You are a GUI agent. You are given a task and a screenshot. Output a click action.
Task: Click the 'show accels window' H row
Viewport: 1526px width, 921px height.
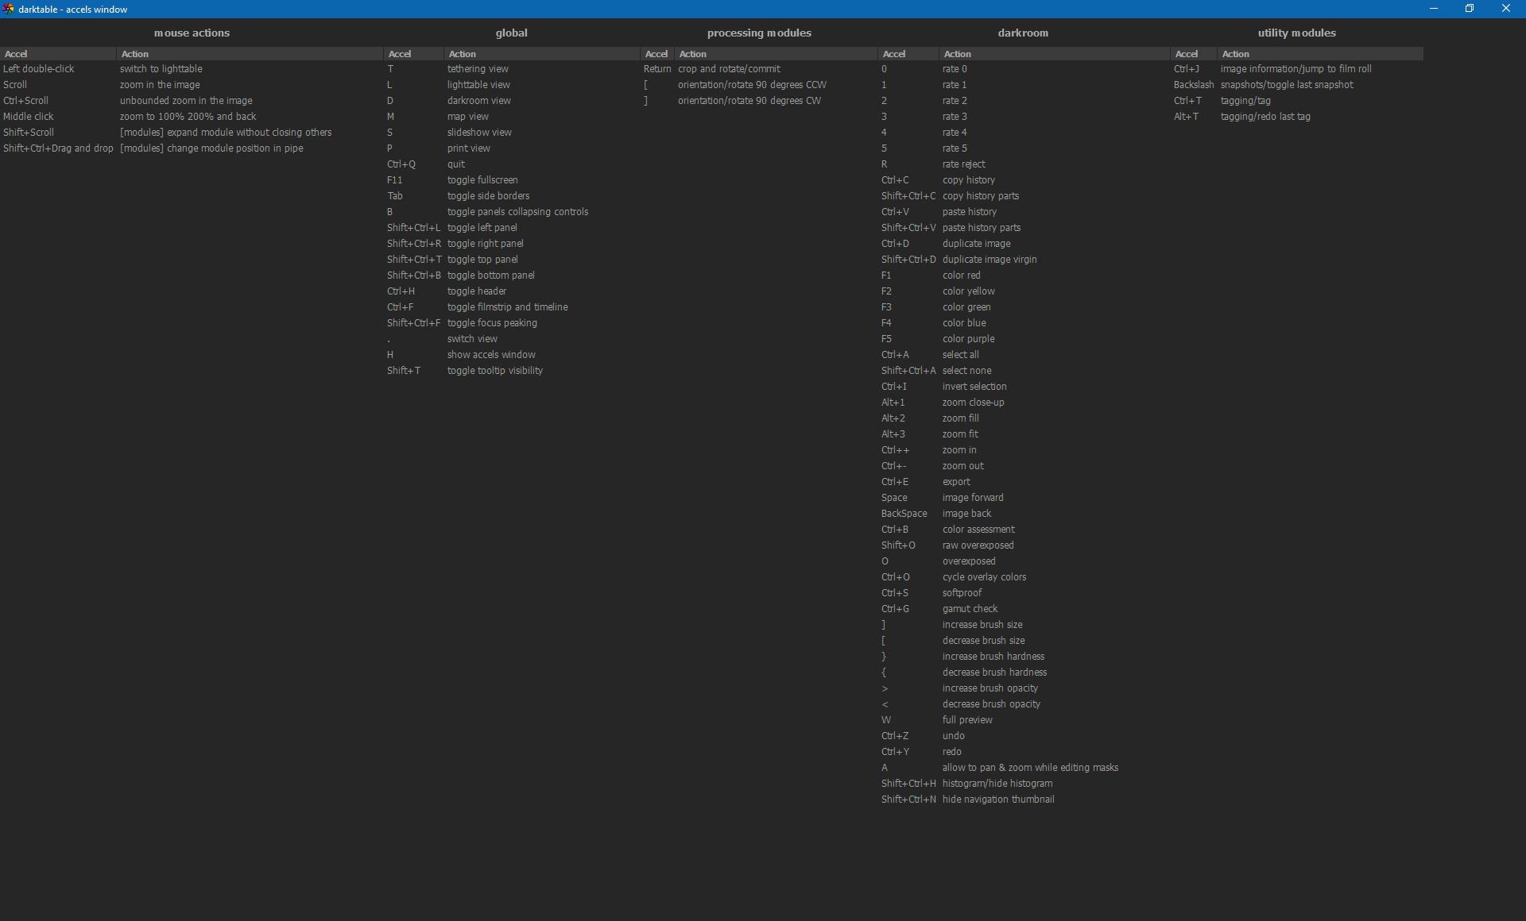pyautogui.click(x=491, y=355)
